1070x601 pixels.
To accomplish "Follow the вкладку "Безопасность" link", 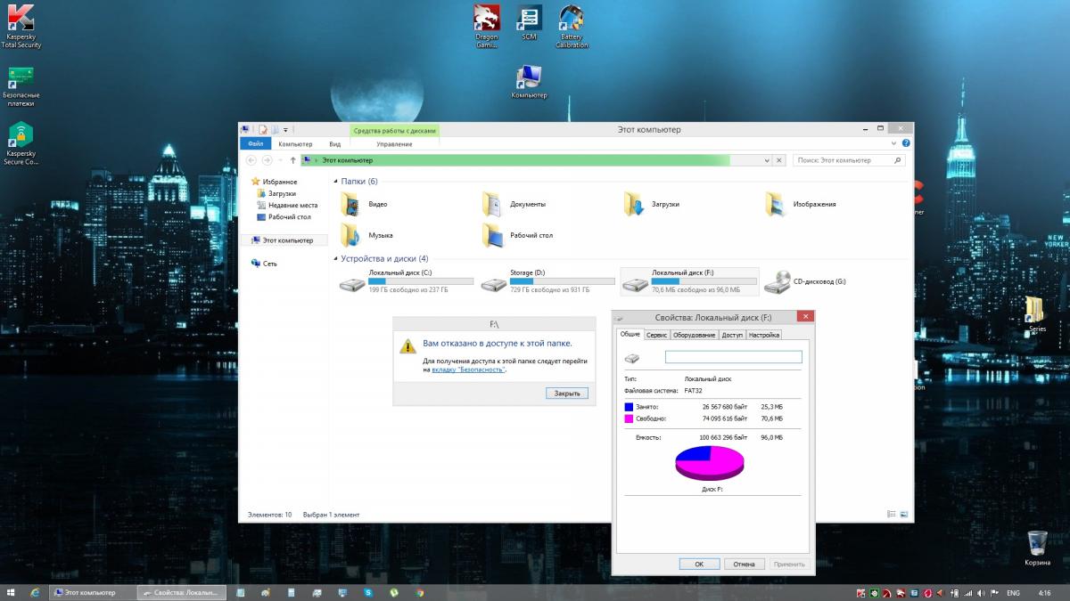I will pyautogui.click(x=468, y=369).
